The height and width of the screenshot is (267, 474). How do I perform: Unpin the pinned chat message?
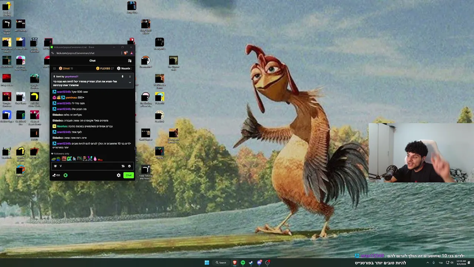click(122, 77)
